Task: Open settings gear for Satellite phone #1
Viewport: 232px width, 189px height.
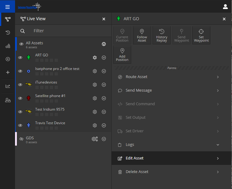Action: [95, 98]
